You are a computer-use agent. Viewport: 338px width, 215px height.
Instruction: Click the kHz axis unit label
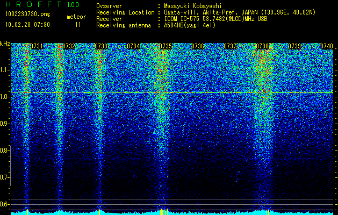point(5,44)
